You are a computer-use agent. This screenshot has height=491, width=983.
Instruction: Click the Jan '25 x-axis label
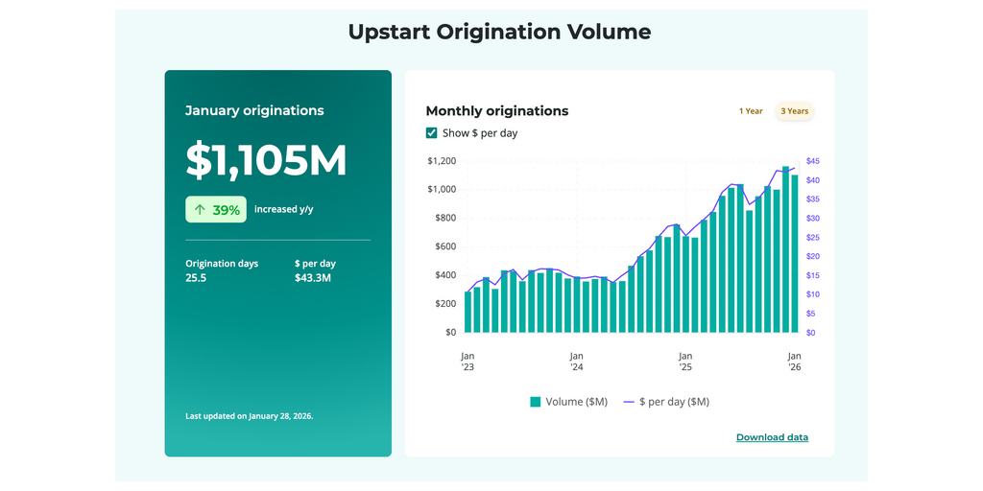[685, 361]
